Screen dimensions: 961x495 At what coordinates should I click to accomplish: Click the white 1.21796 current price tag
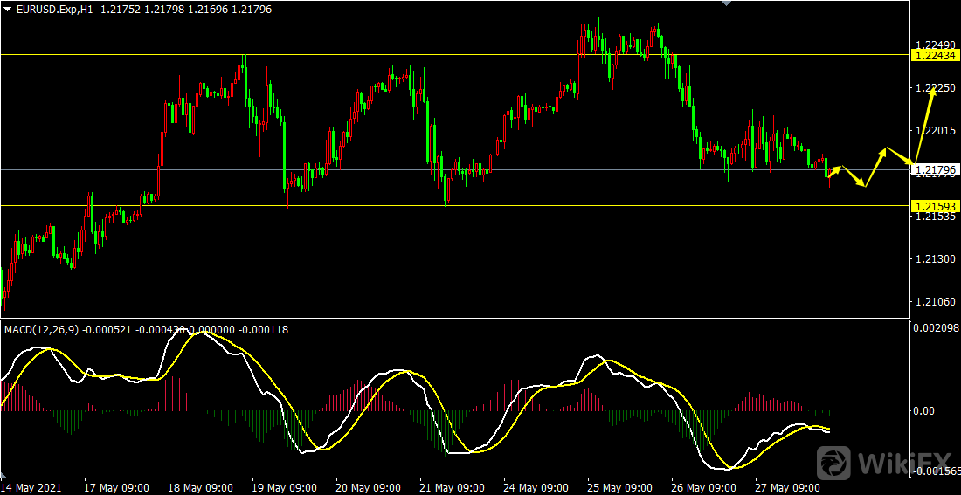click(x=935, y=170)
